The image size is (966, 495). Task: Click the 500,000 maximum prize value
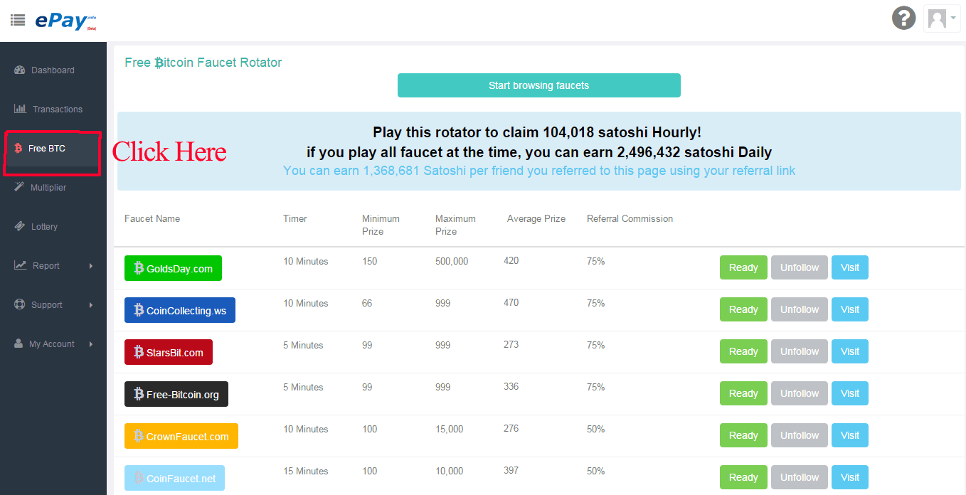pyautogui.click(x=452, y=261)
